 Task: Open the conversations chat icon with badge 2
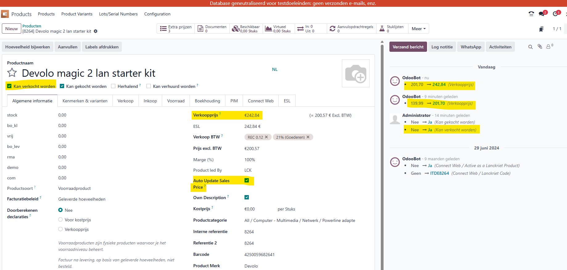[x=542, y=14]
